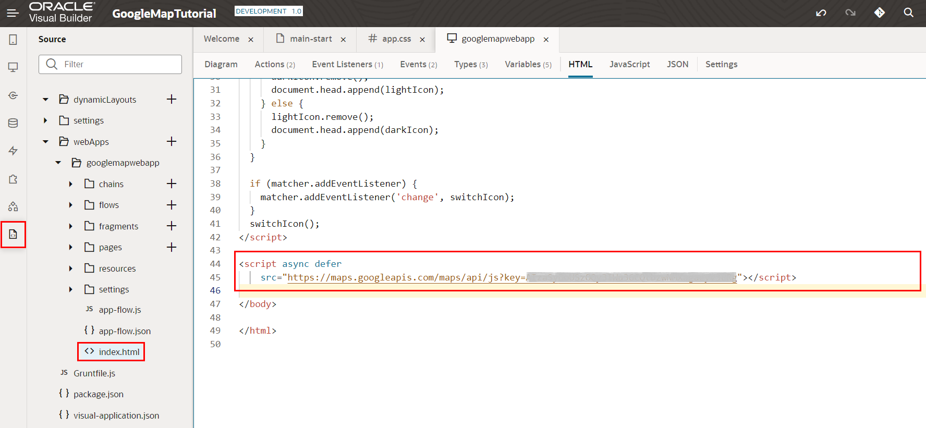
Task: Close the app.css editor tab
Action: (422, 40)
